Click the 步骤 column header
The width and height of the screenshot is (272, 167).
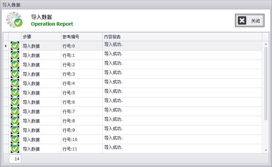click(x=41, y=37)
